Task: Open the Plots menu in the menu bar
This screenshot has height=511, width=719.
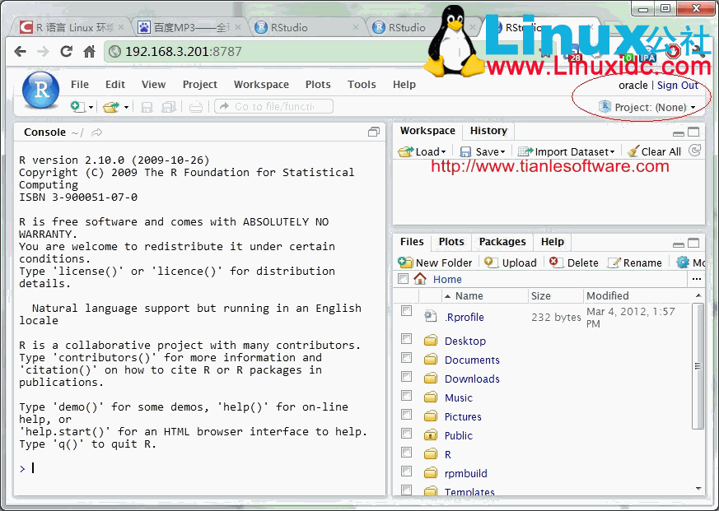Action: (x=318, y=84)
